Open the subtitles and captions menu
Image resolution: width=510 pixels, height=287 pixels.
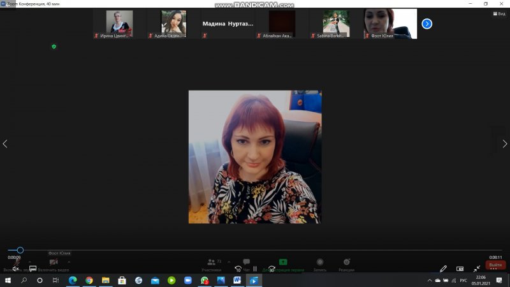[x=33, y=269]
